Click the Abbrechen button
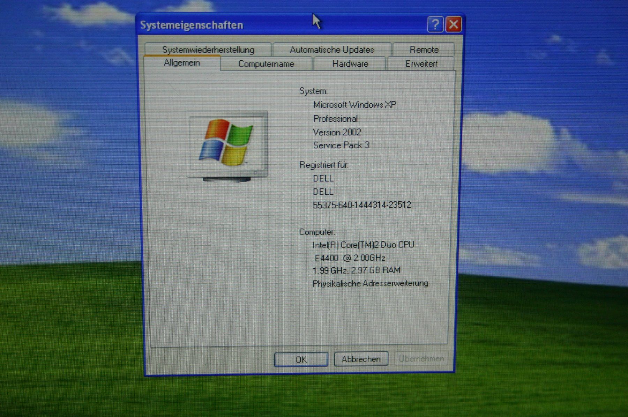 [361, 359]
